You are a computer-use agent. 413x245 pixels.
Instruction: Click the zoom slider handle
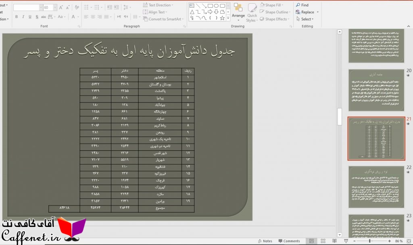[x=369, y=241]
